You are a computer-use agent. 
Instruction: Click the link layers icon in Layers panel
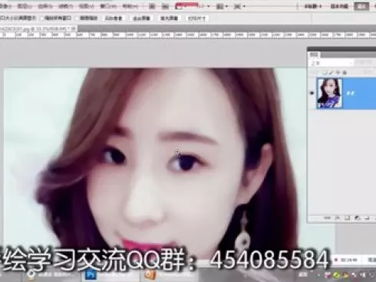tap(328, 218)
